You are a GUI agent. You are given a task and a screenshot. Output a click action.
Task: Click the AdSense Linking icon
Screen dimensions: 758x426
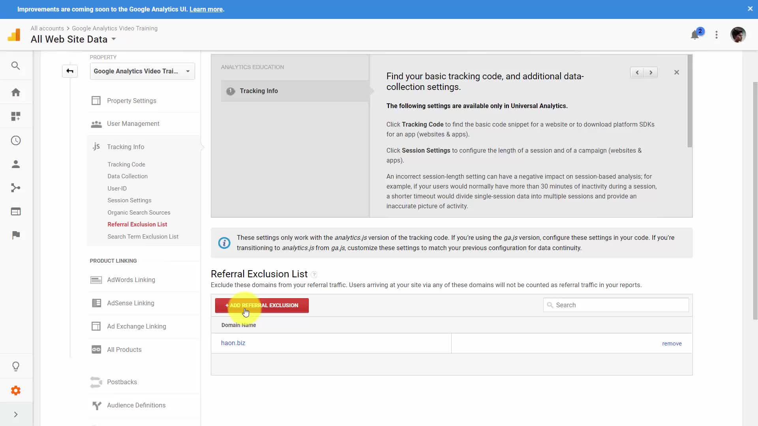(96, 303)
